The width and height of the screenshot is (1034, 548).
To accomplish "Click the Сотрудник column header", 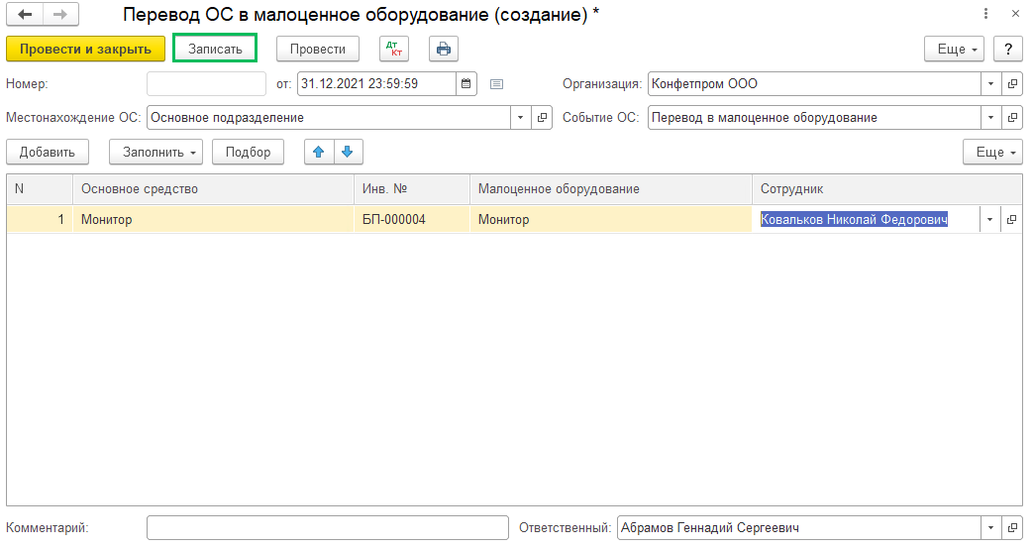I will pos(887,189).
